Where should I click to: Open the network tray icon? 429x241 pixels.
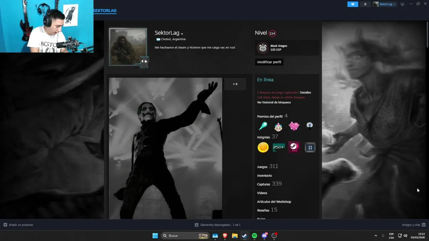(x=400, y=236)
